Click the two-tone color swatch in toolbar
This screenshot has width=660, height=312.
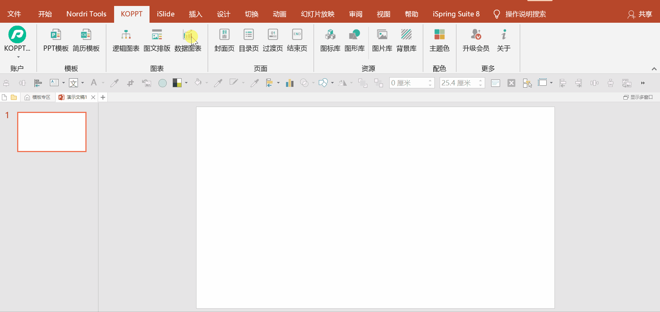177,83
